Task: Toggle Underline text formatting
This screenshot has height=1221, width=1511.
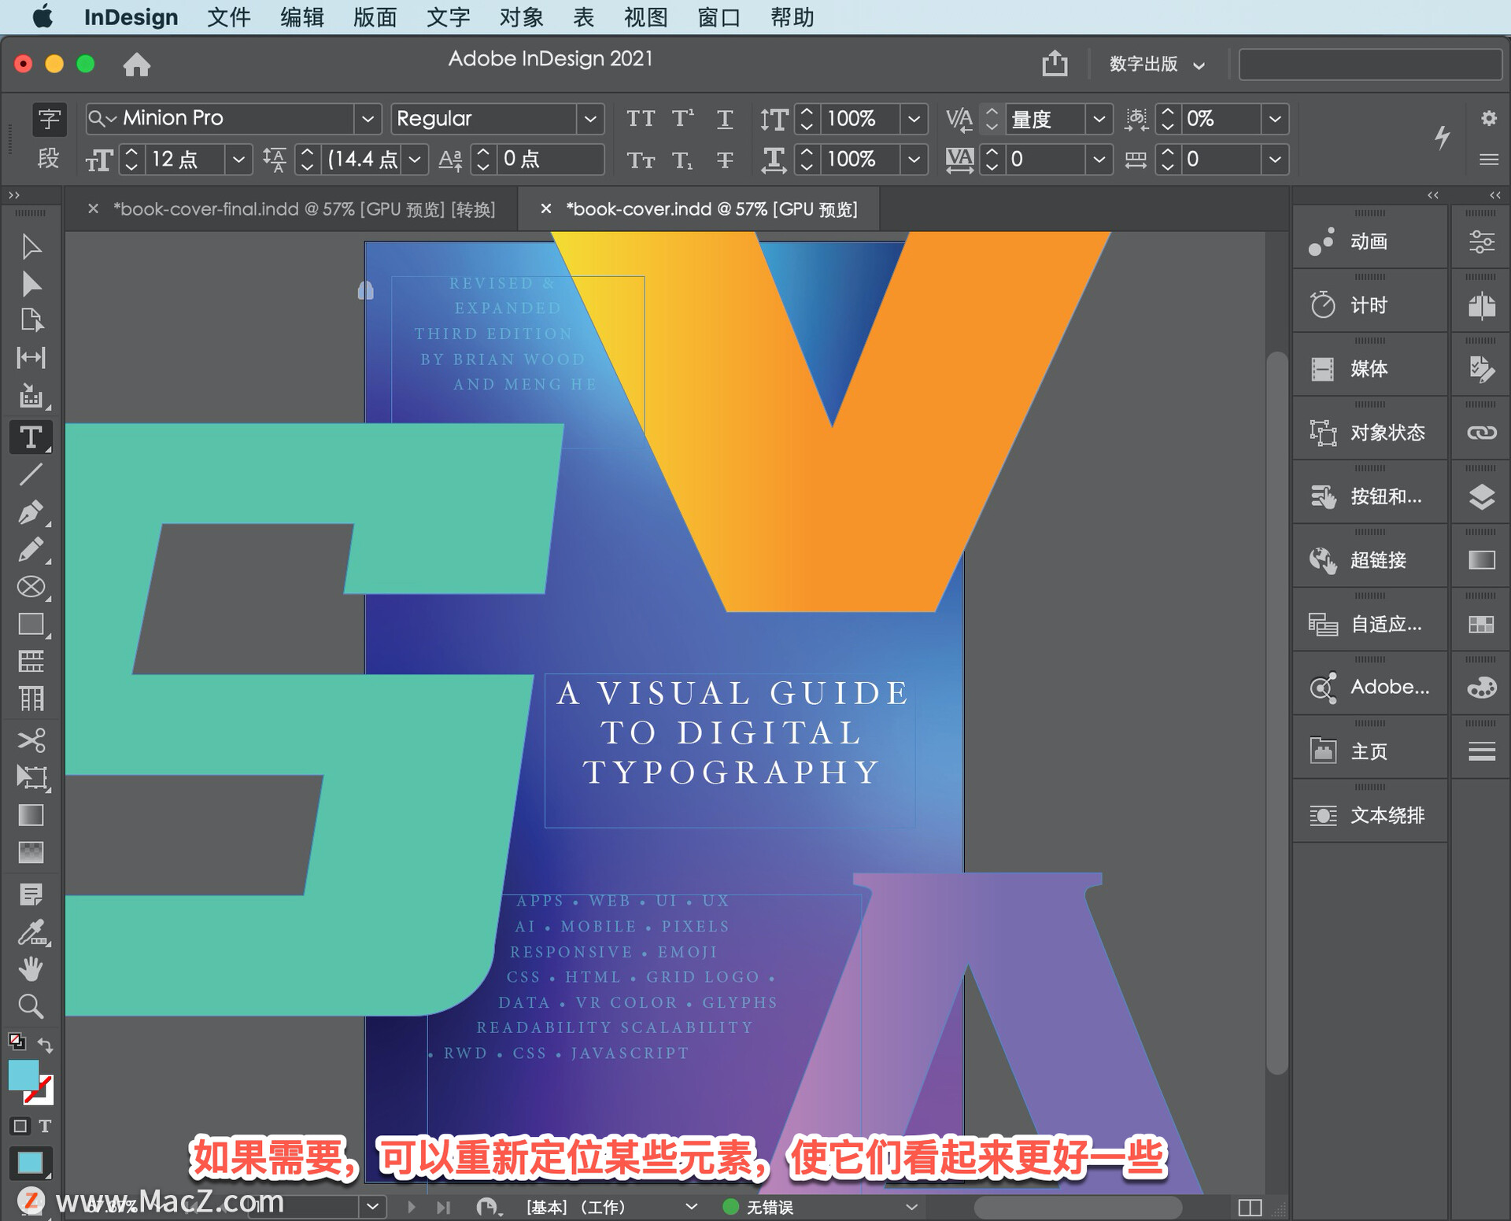Action: [x=725, y=119]
